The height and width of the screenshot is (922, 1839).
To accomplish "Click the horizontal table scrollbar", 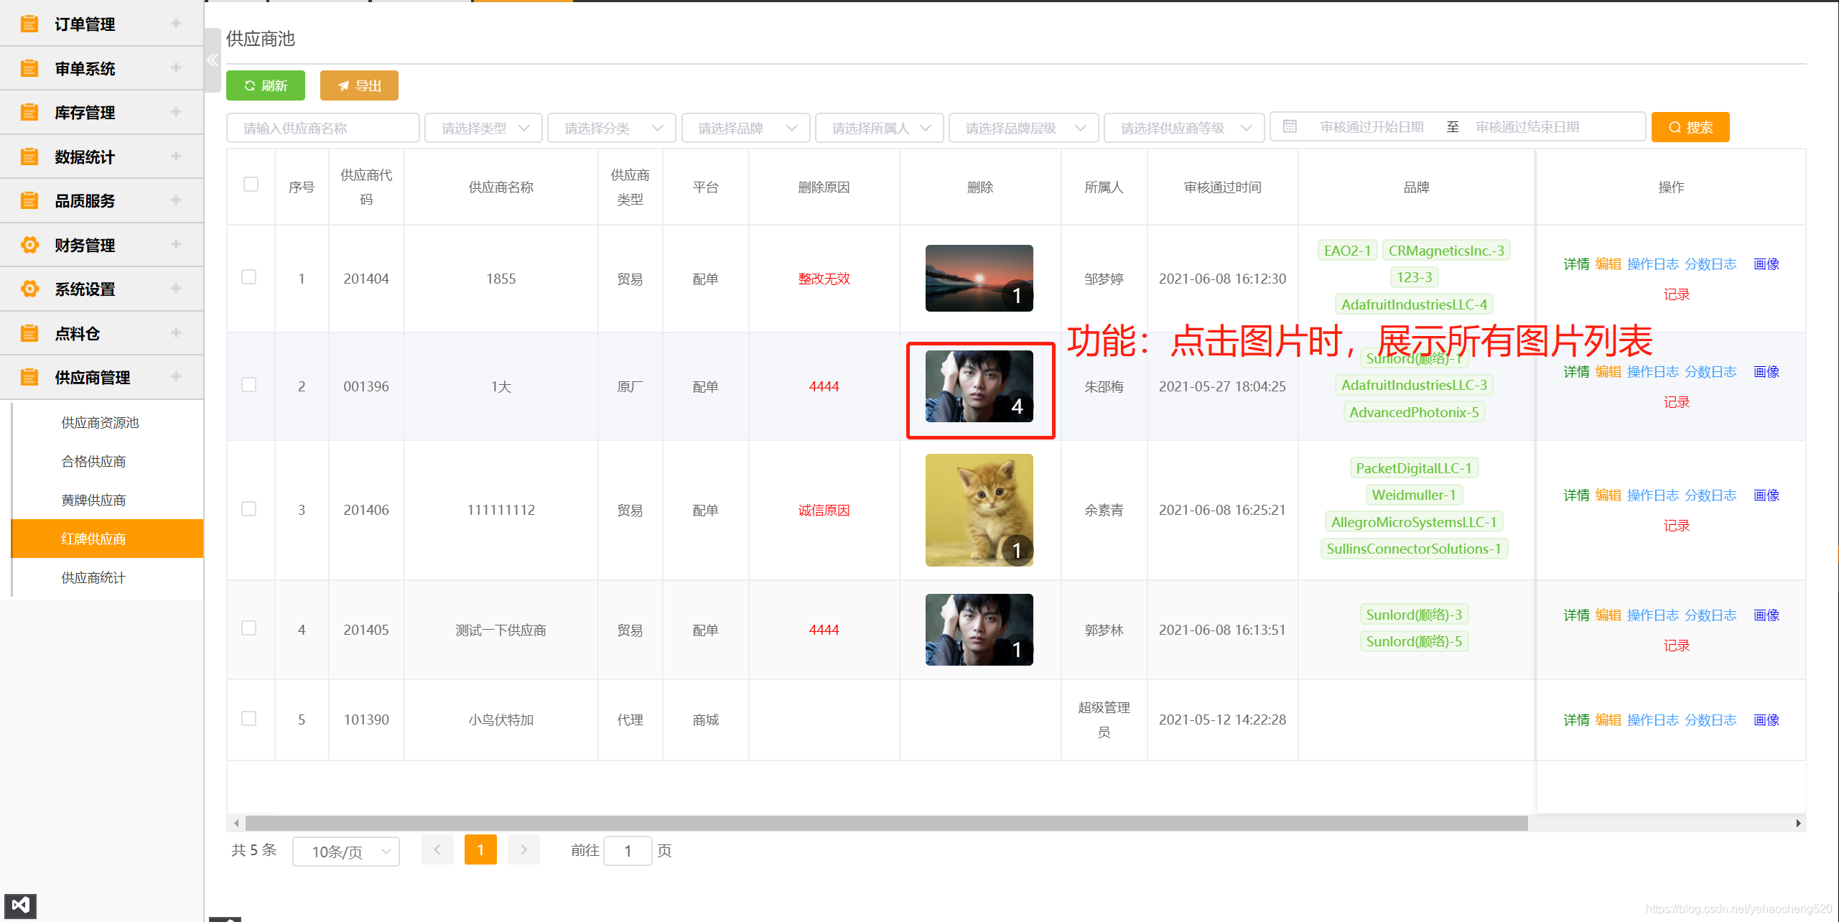I will click(886, 823).
